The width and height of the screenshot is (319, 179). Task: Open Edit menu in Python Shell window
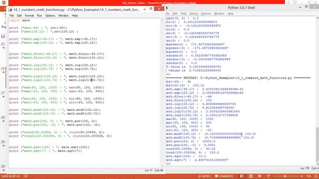tap(175, 13)
